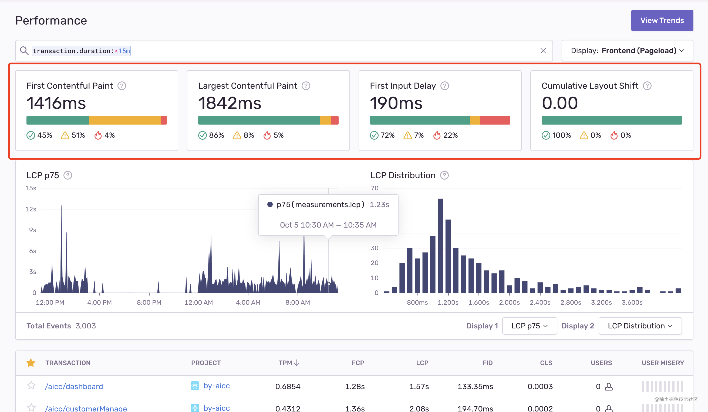Sort table by FID column
Image resolution: width=708 pixels, height=412 pixels.
tap(487, 363)
